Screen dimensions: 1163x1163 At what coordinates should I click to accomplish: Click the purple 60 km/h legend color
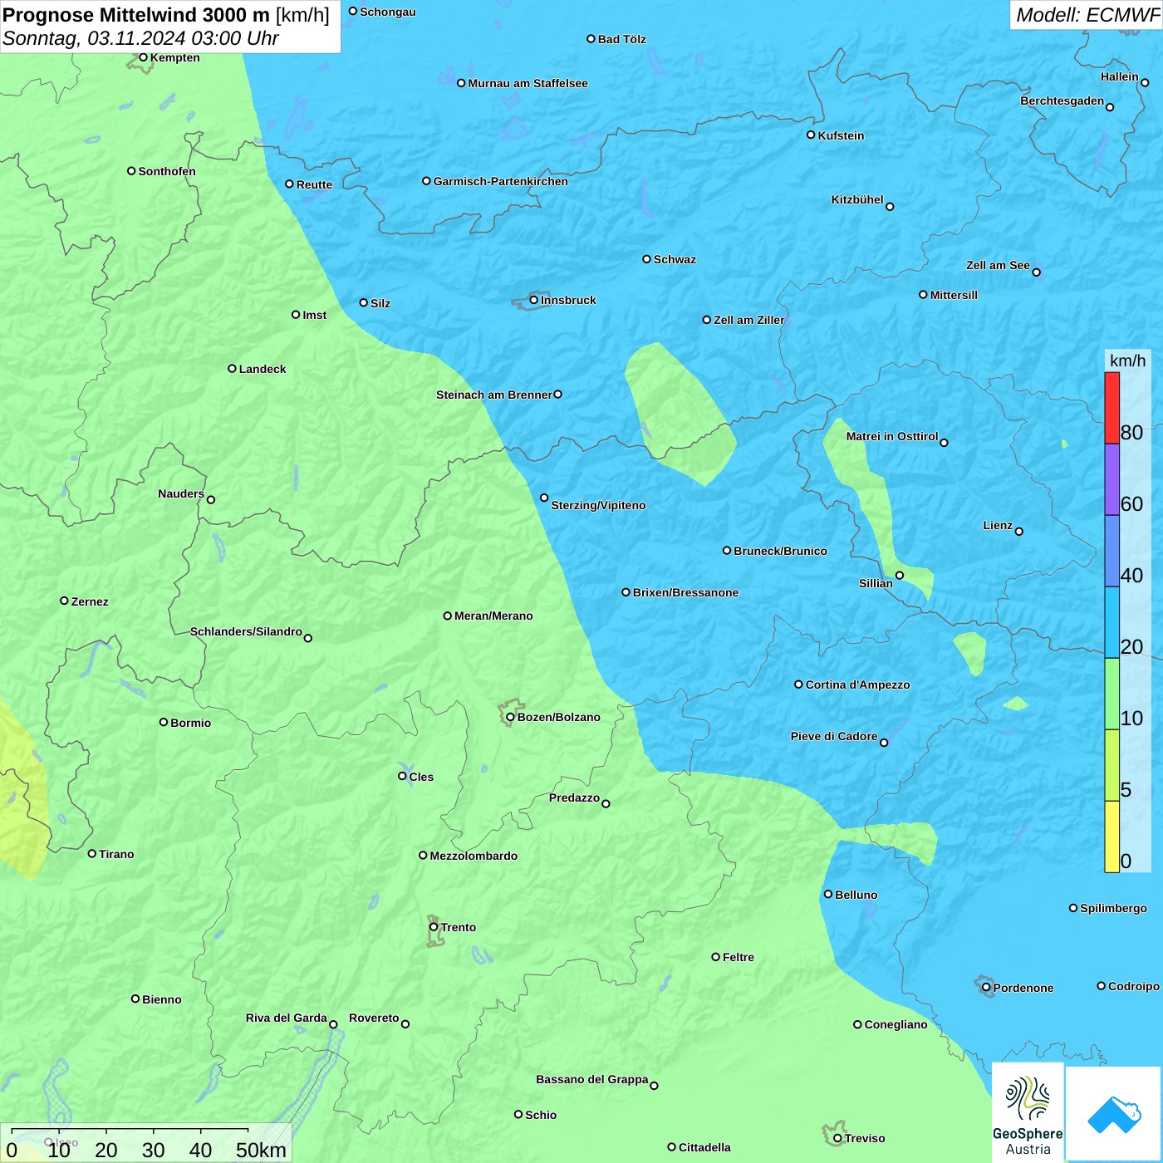click(1112, 480)
